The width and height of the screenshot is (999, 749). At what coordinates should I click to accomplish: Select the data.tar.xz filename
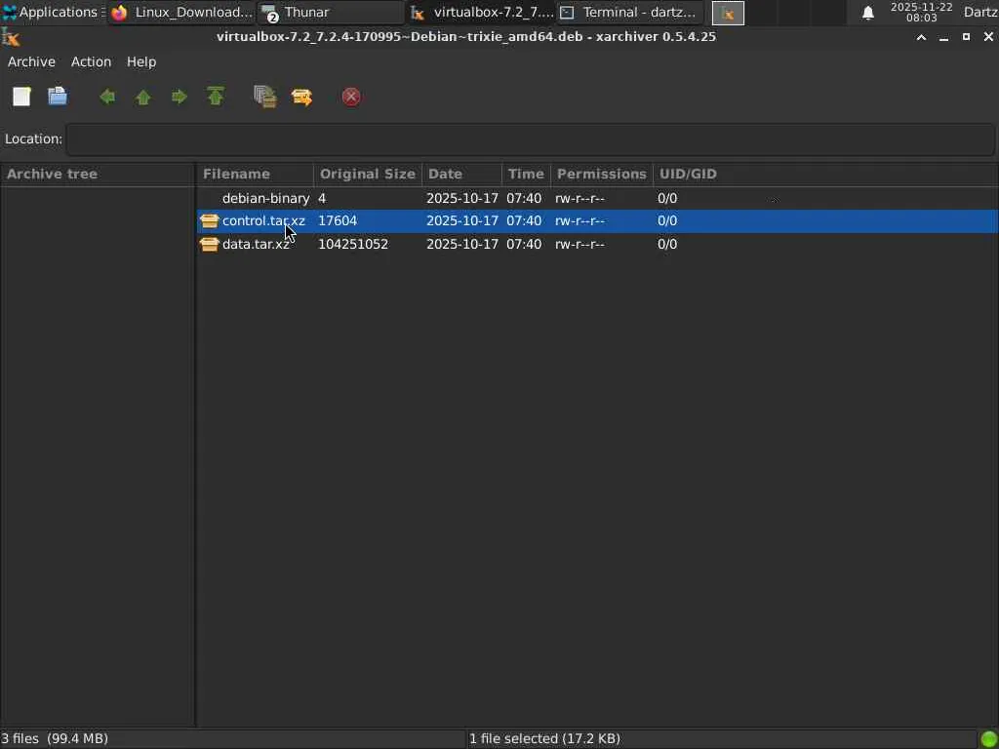(257, 245)
